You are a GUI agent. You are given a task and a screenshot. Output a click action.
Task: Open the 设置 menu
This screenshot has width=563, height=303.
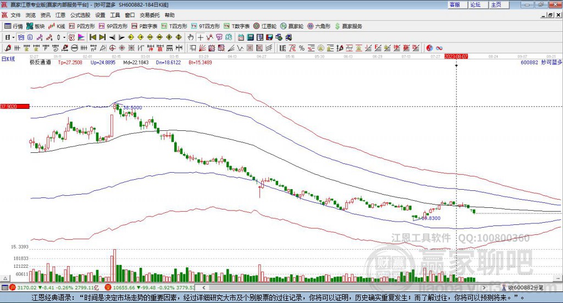[x=100, y=15]
